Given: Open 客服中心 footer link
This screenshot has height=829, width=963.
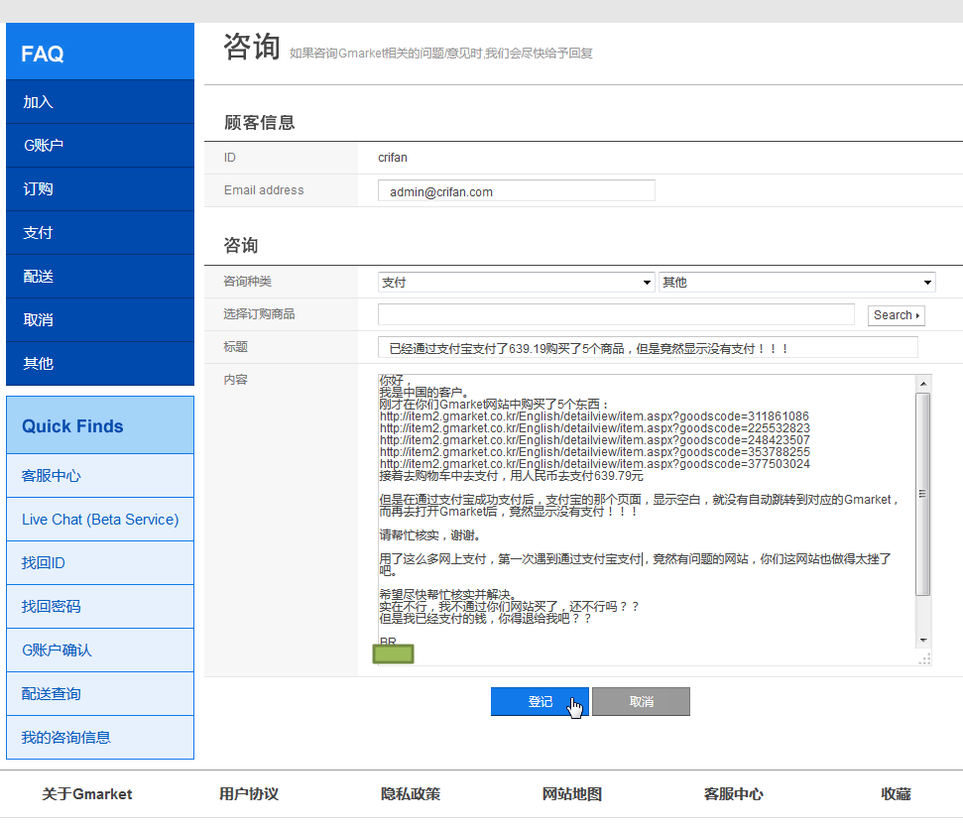Looking at the screenshot, I should pyautogui.click(x=733, y=794).
